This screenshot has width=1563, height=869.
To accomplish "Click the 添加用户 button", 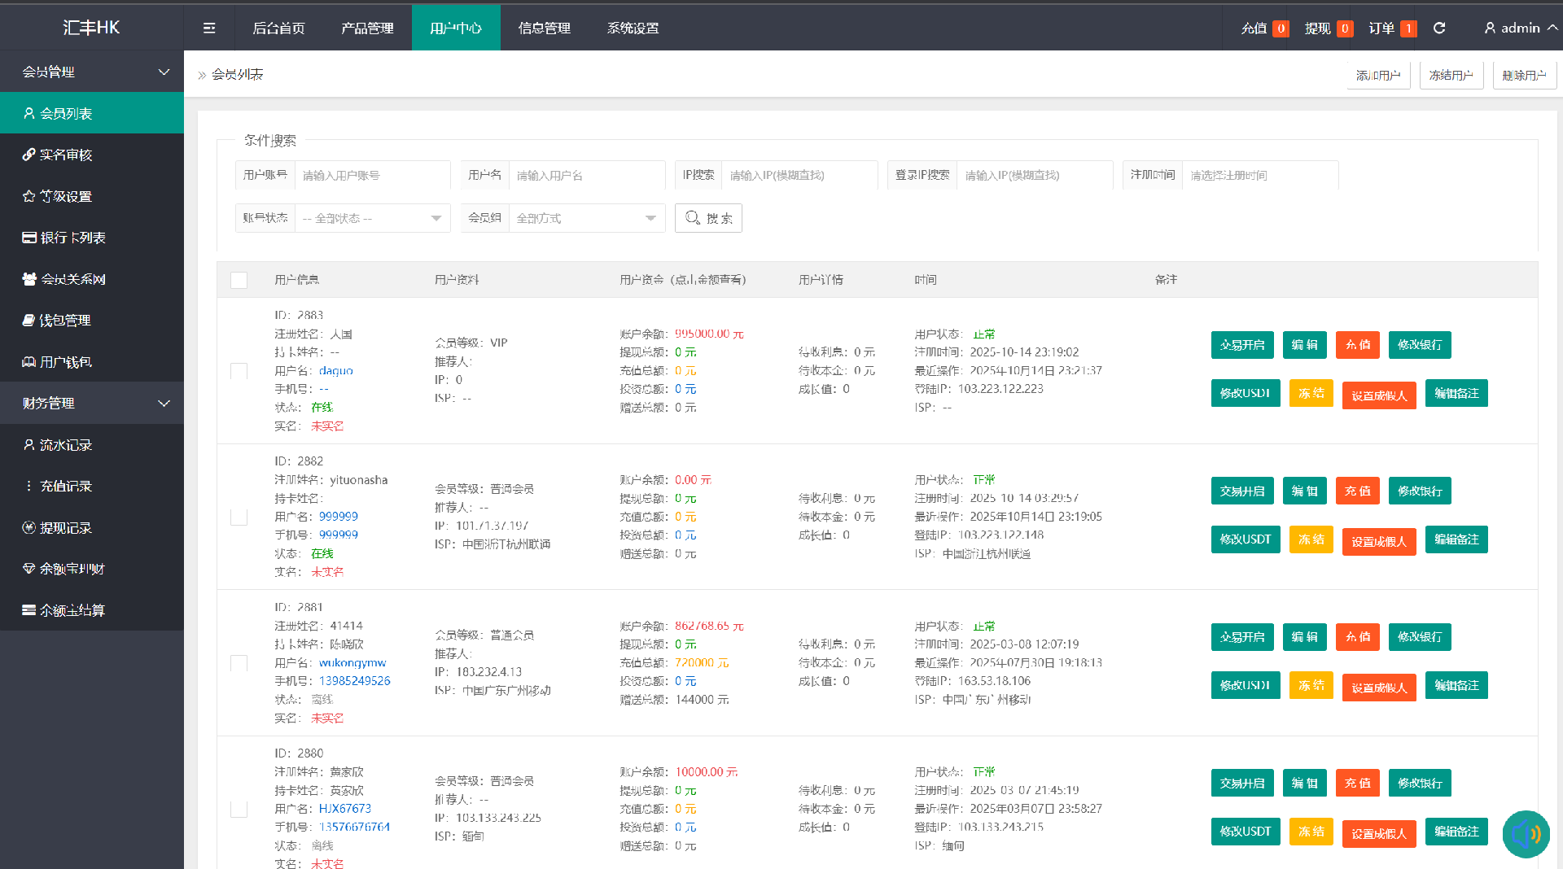I will (1378, 75).
